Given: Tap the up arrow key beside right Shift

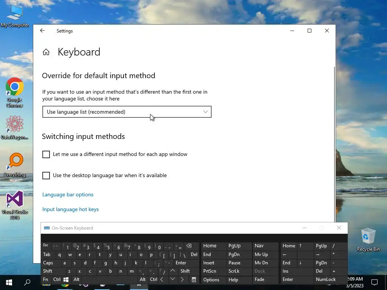Looking at the screenshot, I should tap(173, 271).
